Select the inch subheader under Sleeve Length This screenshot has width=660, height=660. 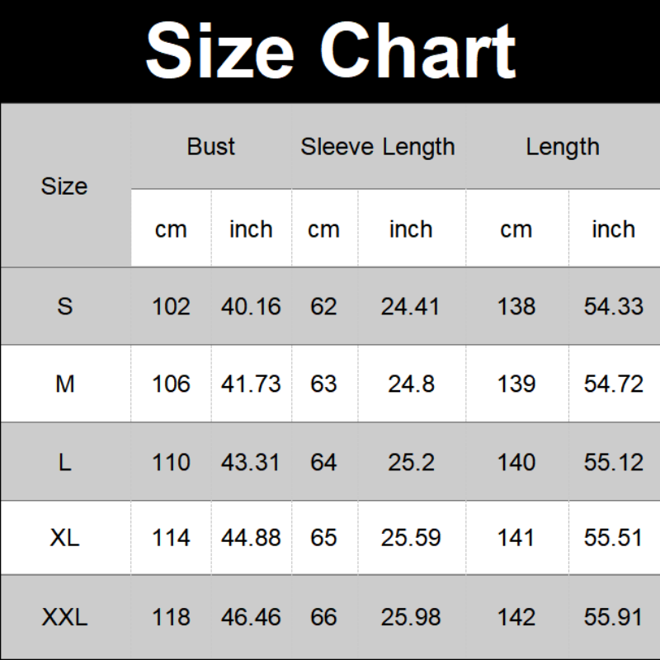[x=411, y=229]
